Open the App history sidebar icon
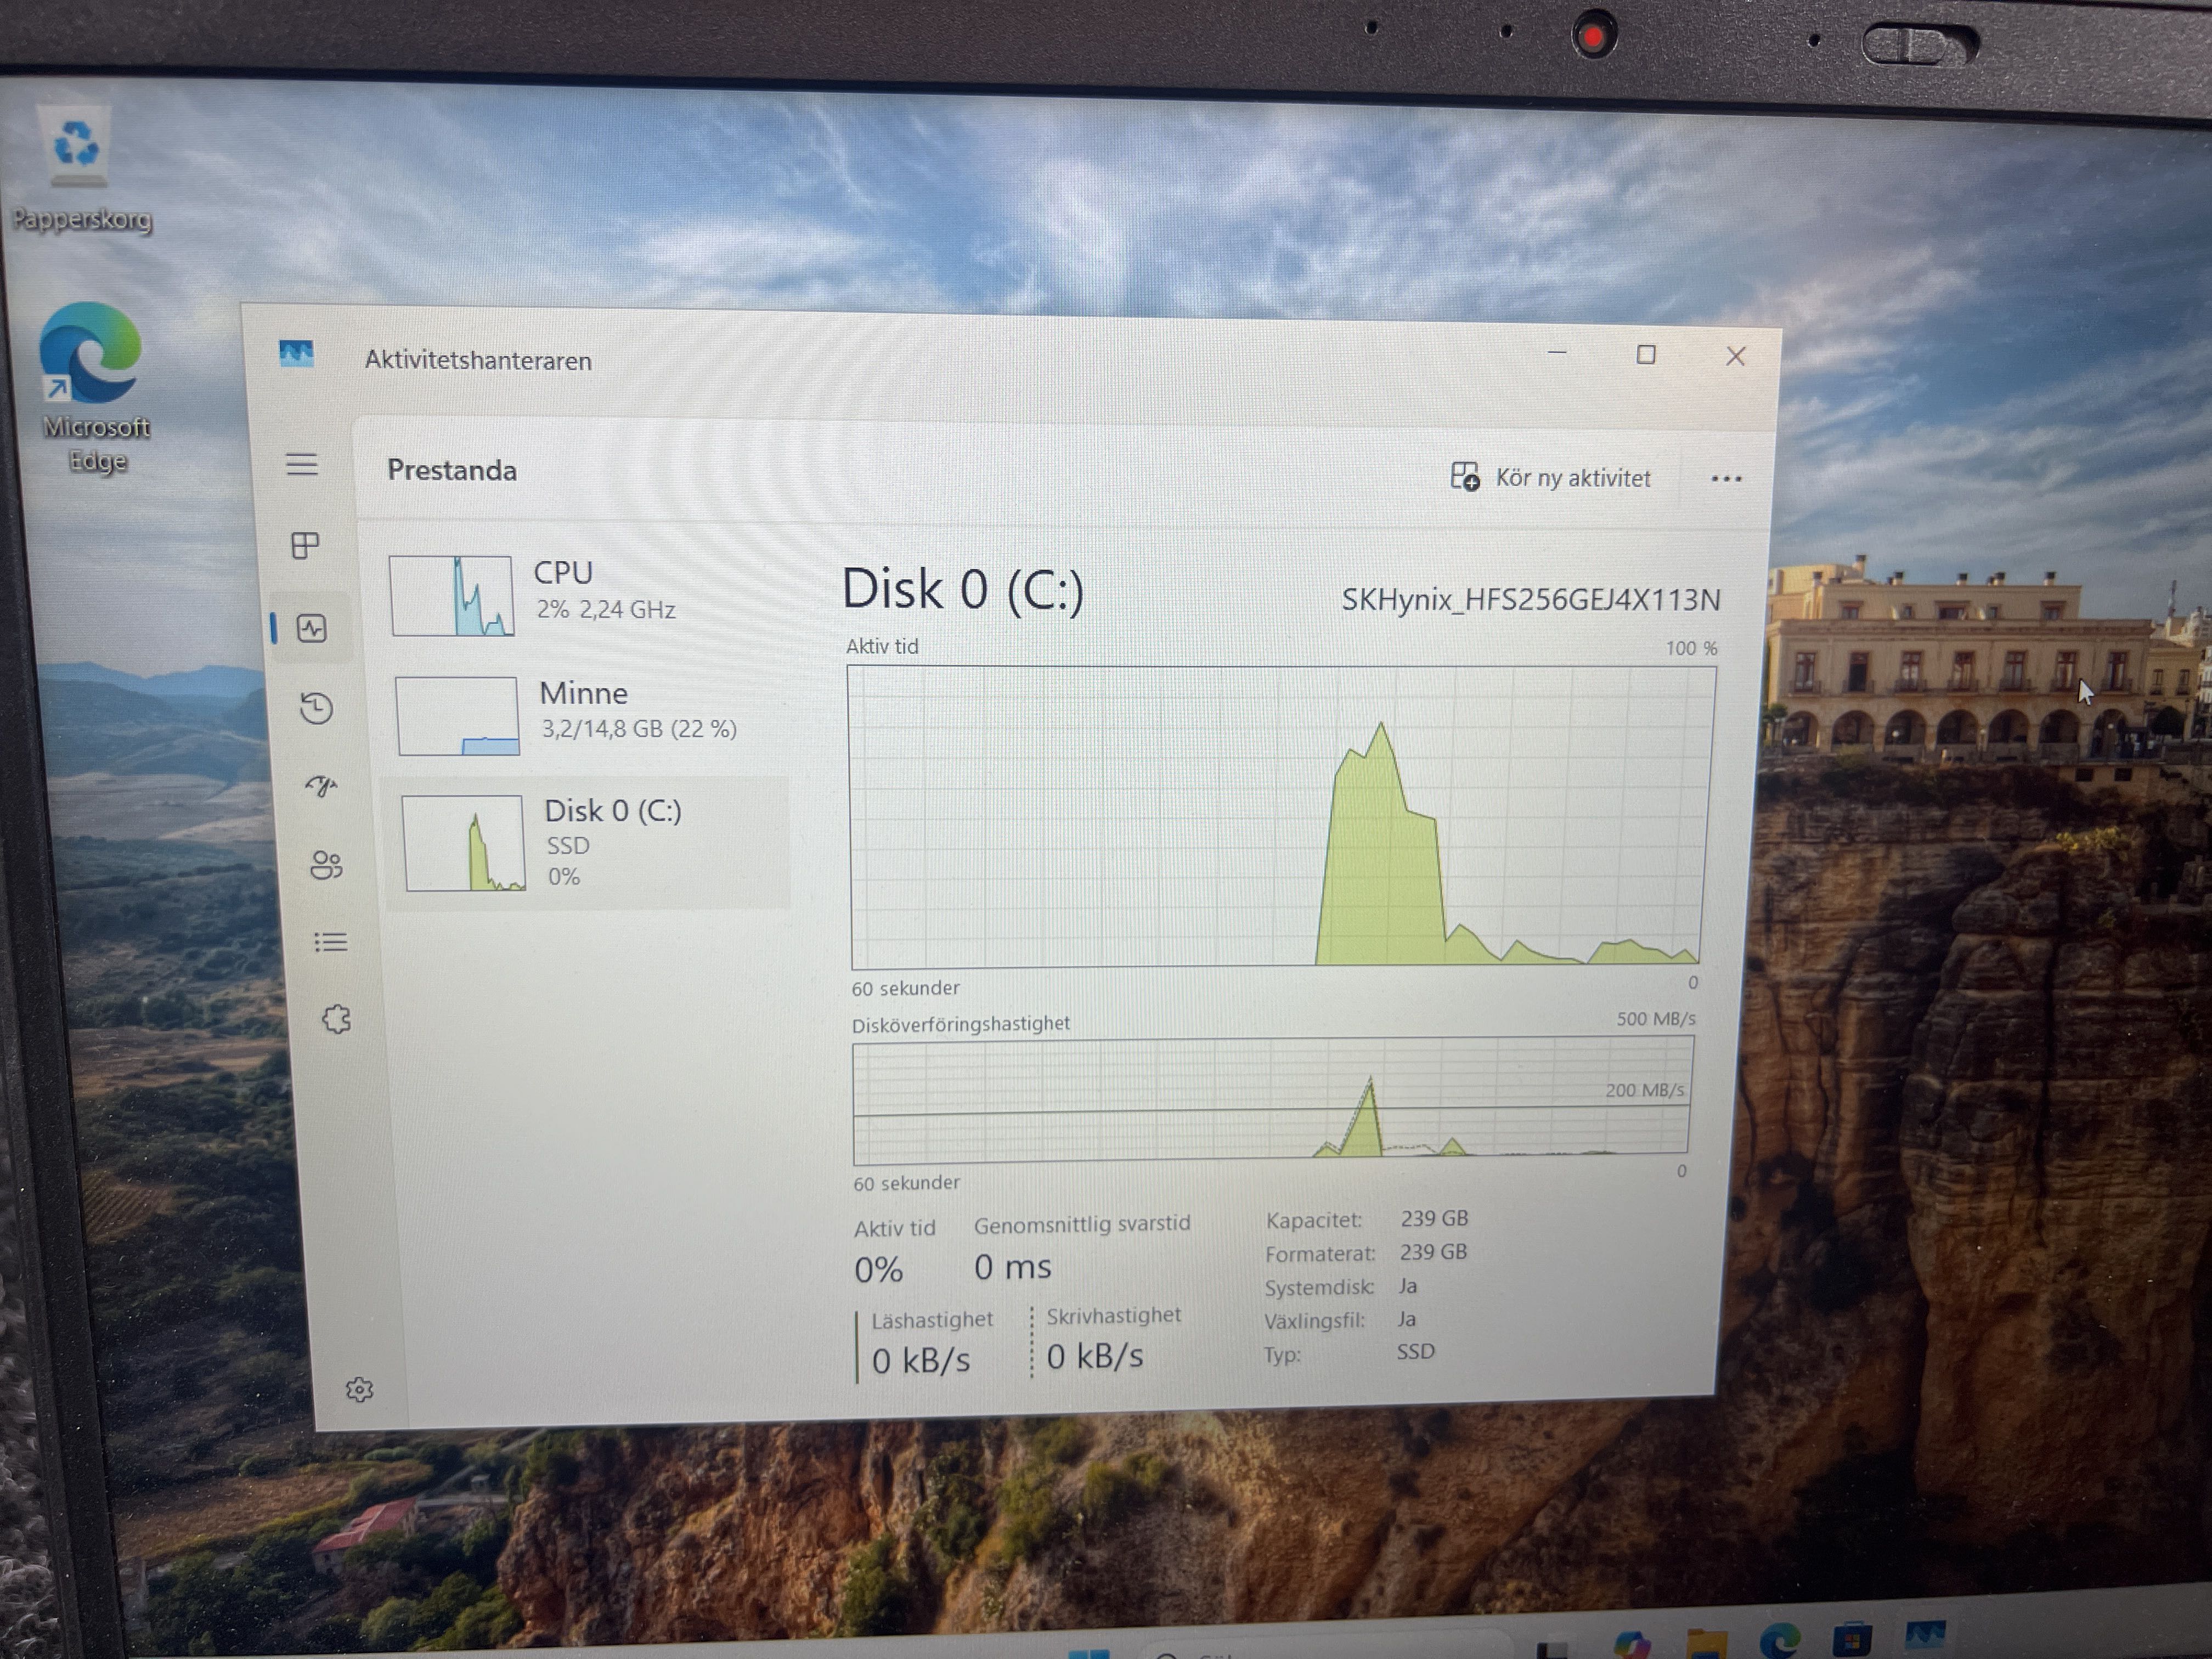 point(317,708)
